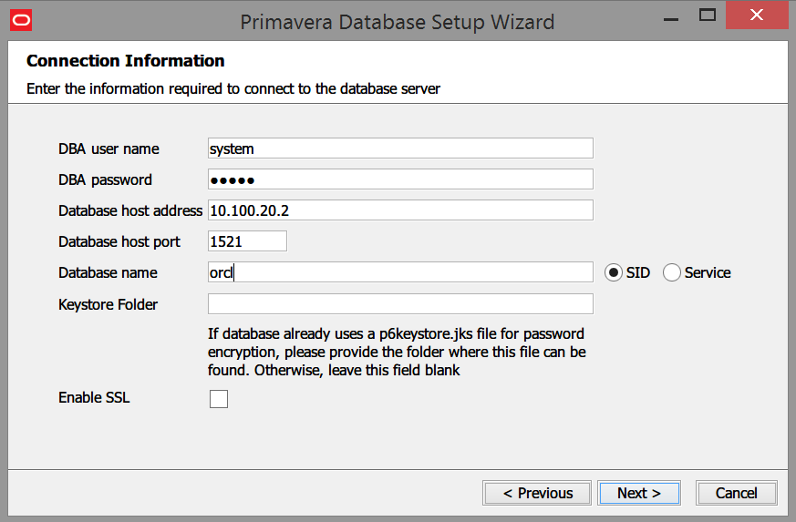Cancel the database setup wizard
This screenshot has width=796, height=522.
coord(736,493)
